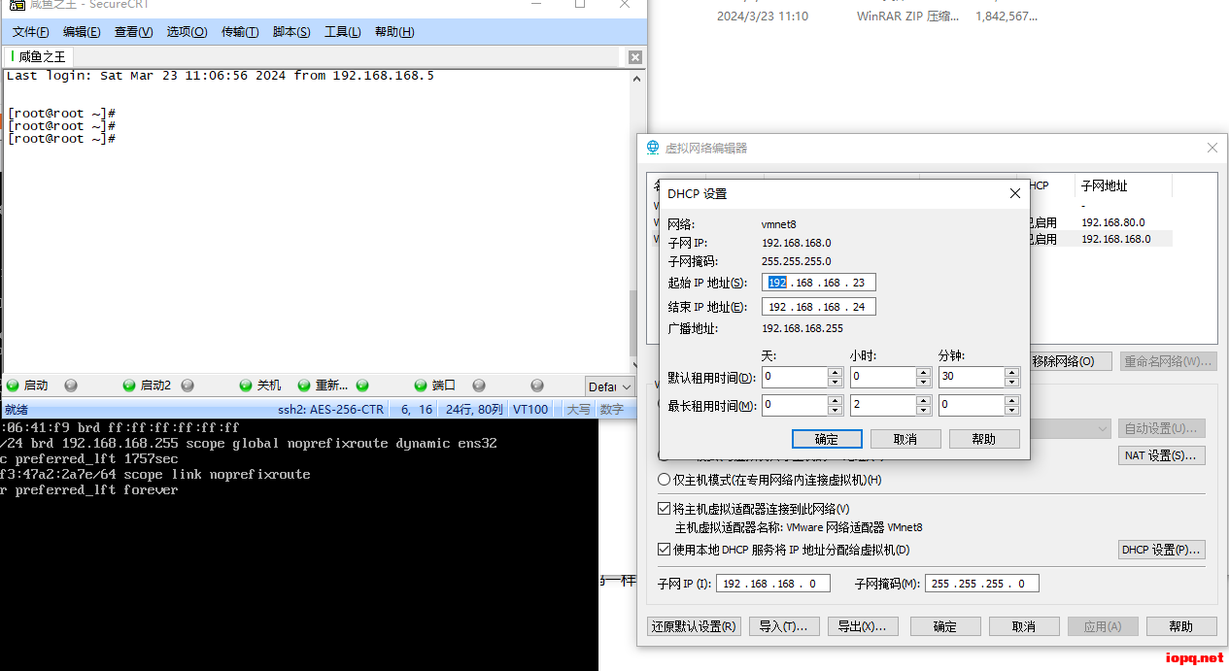Toggle 使用本地 DHCP 服务 checkbox

tap(665, 550)
